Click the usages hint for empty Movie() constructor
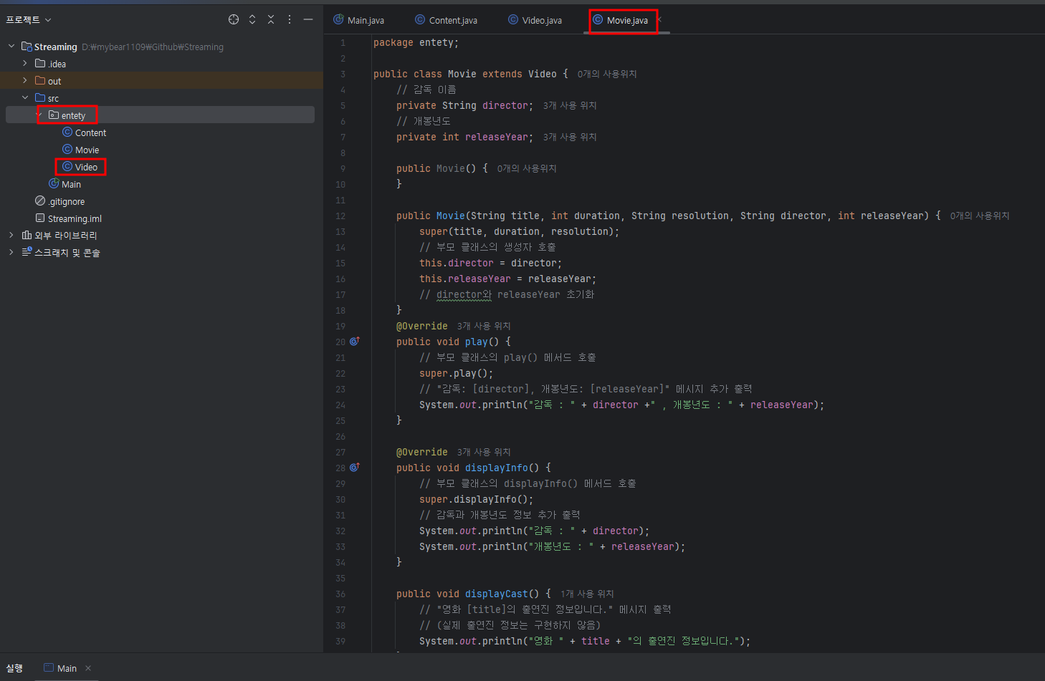The width and height of the screenshot is (1045, 681). click(x=527, y=168)
